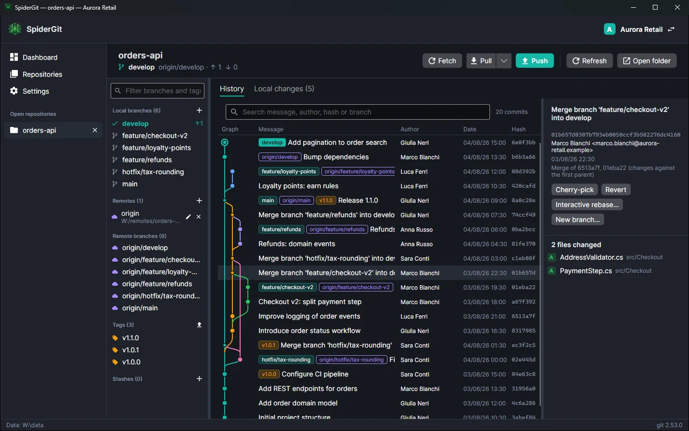The image size is (689, 431).
Task: Refresh the repository view
Action: (x=589, y=61)
